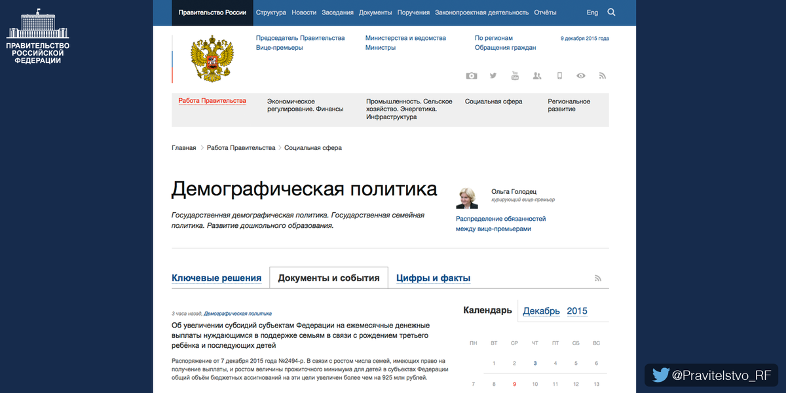Image resolution: width=786 pixels, height=393 pixels.
Task: Open Обращения граждан link
Action: coord(506,48)
